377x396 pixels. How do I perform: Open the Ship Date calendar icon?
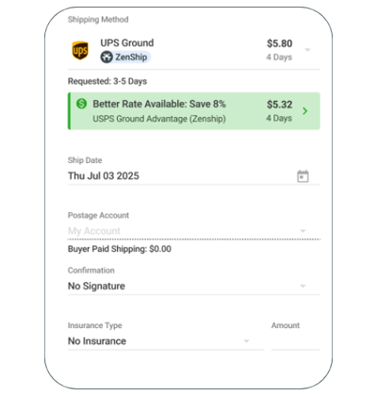[303, 176]
